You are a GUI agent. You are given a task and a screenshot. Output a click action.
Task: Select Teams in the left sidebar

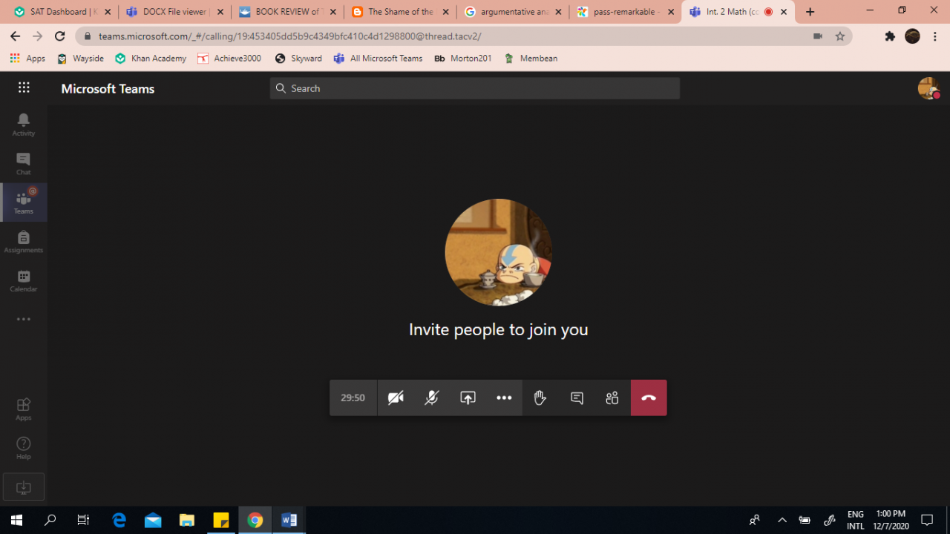[24, 202]
